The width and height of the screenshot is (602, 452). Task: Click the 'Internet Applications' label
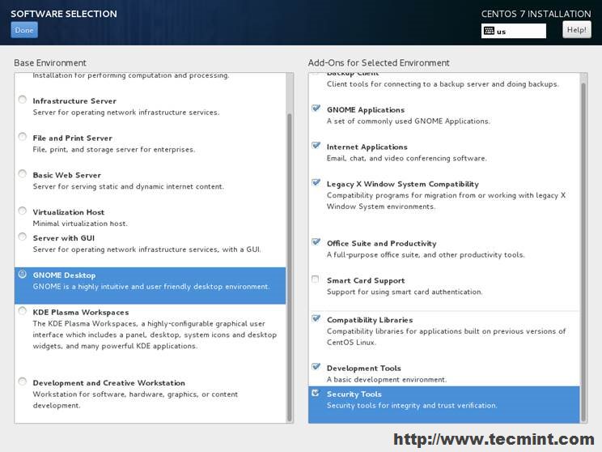pos(367,147)
